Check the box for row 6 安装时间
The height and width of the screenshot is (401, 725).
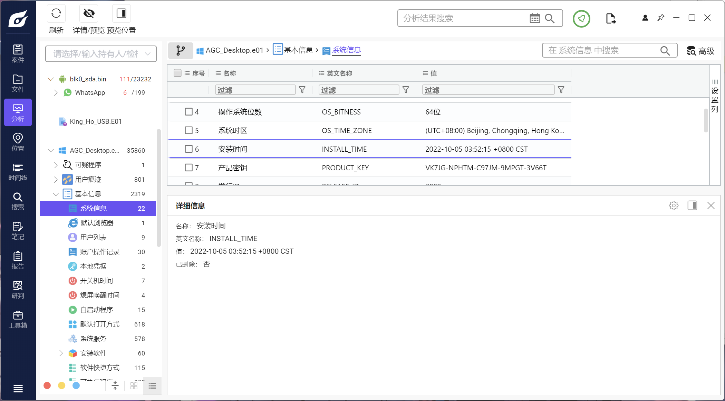tap(188, 149)
